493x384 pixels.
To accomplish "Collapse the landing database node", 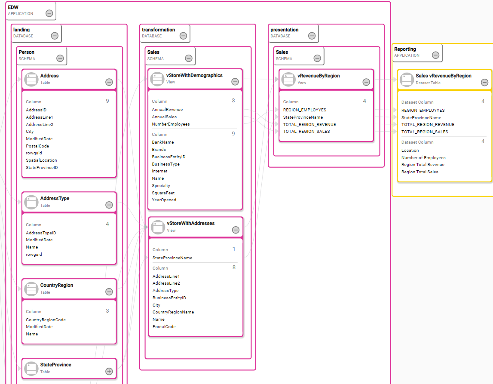I will tap(55, 36).
